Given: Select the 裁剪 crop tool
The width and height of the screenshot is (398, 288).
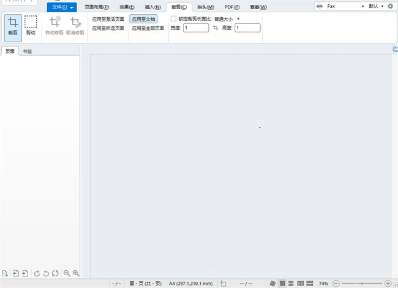Looking at the screenshot, I should pyautogui.click(x=13, y=26).
